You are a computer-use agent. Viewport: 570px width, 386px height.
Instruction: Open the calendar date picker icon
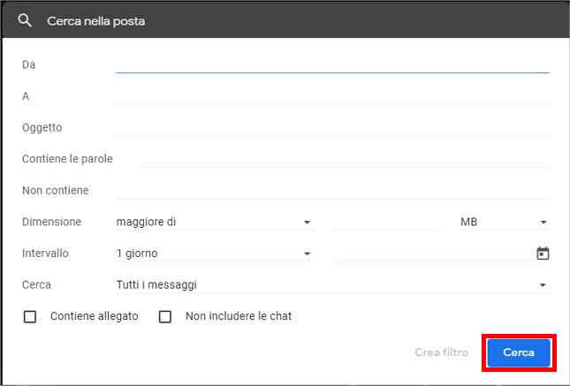pos(543,254)
